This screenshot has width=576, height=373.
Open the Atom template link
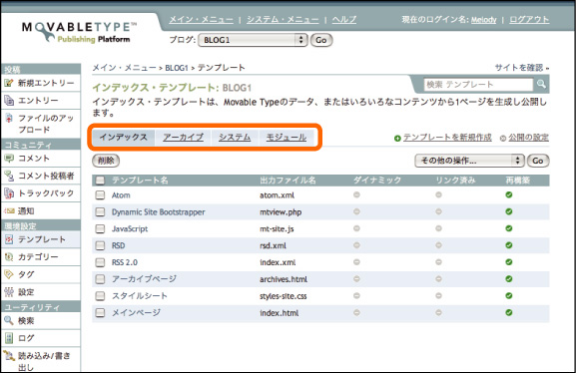click(x=121, y=195)
